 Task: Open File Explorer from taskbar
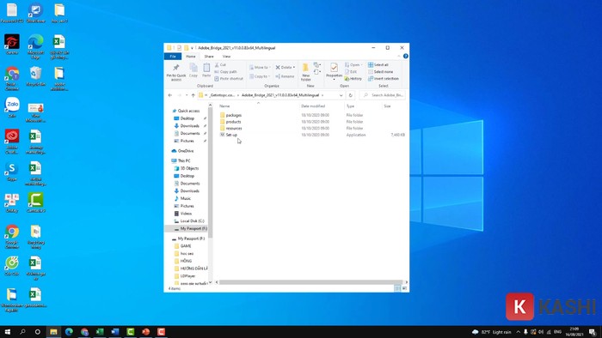[x=53, y=332]
